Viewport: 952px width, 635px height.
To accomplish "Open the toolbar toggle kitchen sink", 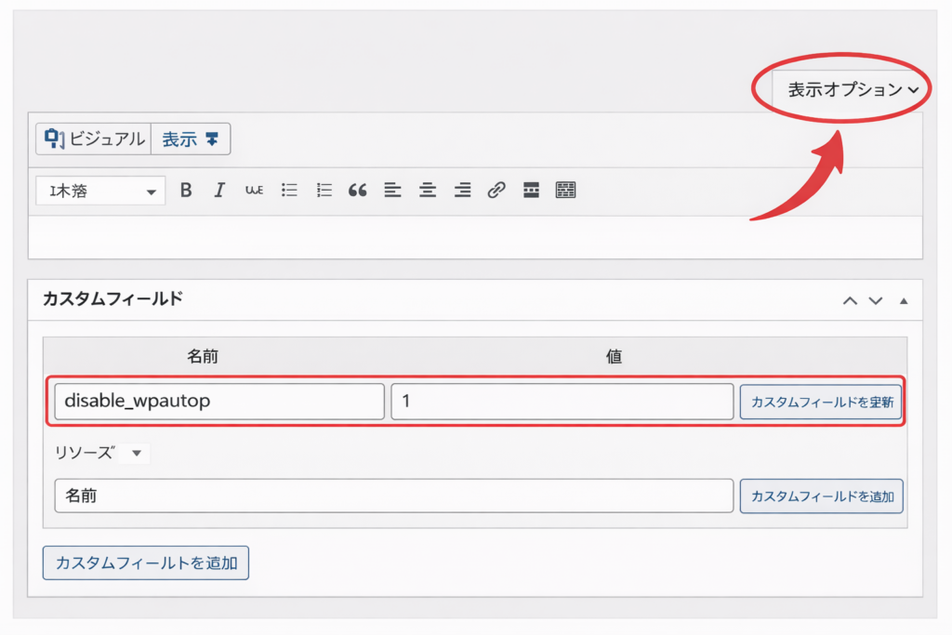I will (x=564, y=190).
